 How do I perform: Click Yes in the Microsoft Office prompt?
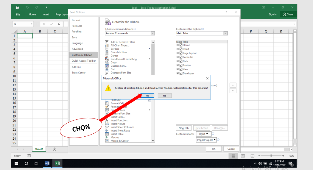147,96
